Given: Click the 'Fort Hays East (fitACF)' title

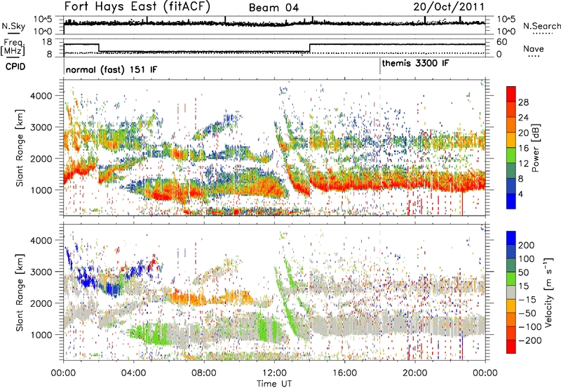Looking at the screenshot, I should pos(137,7).
